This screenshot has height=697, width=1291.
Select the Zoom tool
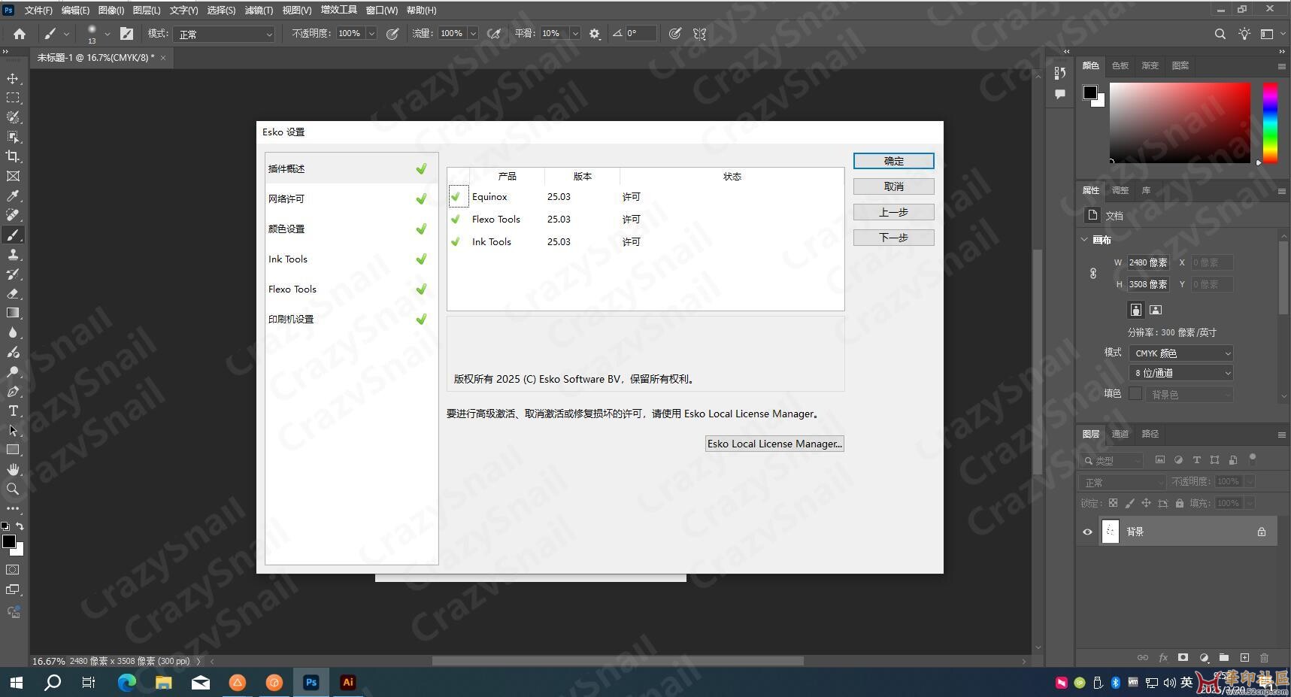pyautogui.click(x=13, y=489)
